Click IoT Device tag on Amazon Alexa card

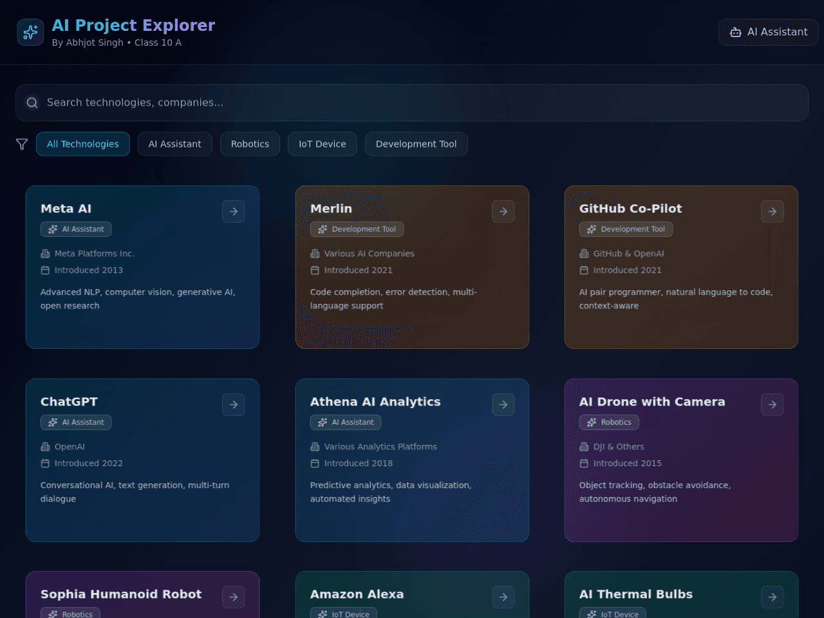point(344,613)
